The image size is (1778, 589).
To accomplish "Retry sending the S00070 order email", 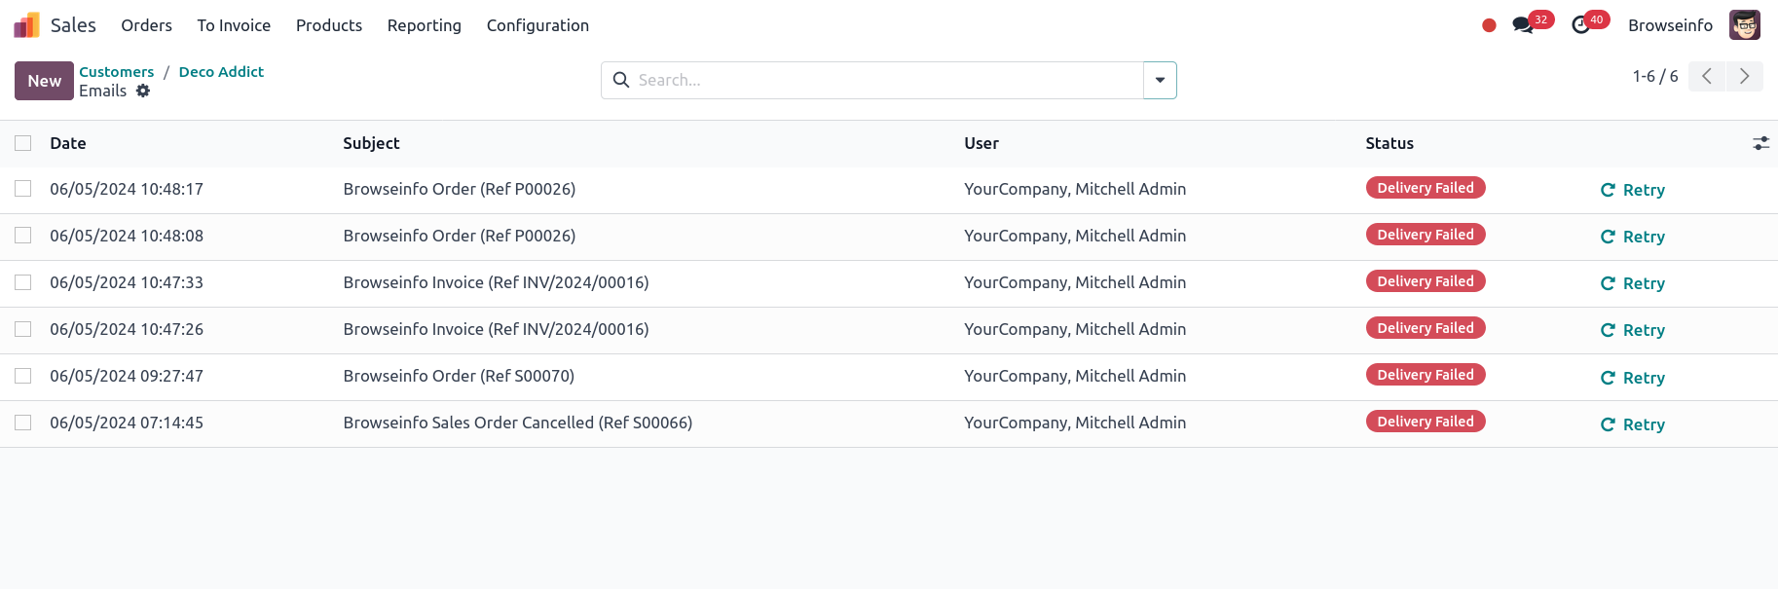I will 1633,378.
